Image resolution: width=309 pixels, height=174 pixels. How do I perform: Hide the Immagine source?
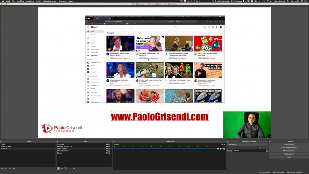point(107,144)
